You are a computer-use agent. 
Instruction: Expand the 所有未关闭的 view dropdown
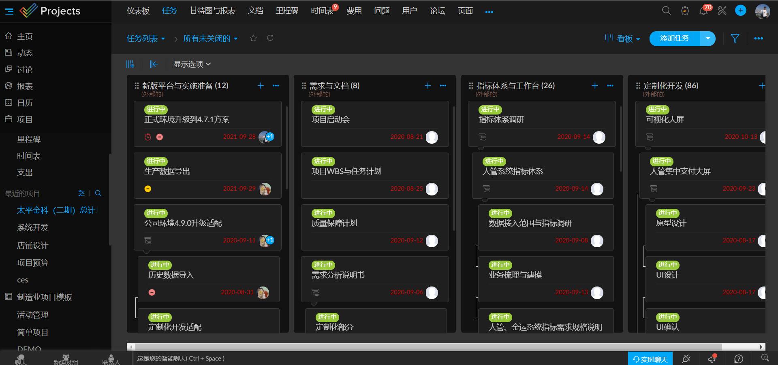[210, 38]
